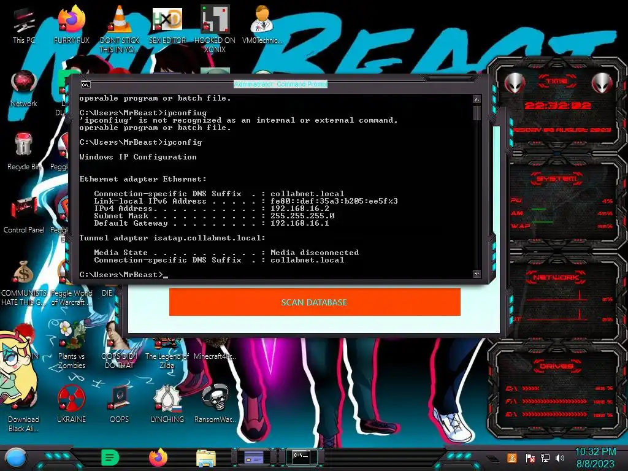Click the SCAN DATABASE button
628x471 pixels.
pyautogui.click(x=315, y=302)
